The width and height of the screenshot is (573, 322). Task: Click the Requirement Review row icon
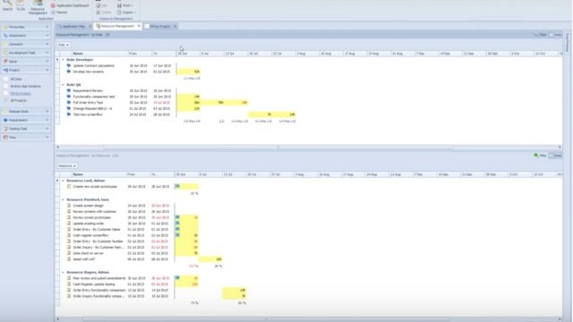(69, 90)
